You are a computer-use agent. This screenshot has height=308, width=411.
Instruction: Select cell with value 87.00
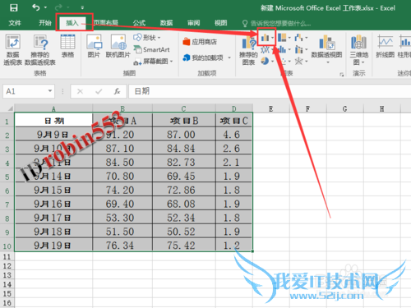pos(184,135)
